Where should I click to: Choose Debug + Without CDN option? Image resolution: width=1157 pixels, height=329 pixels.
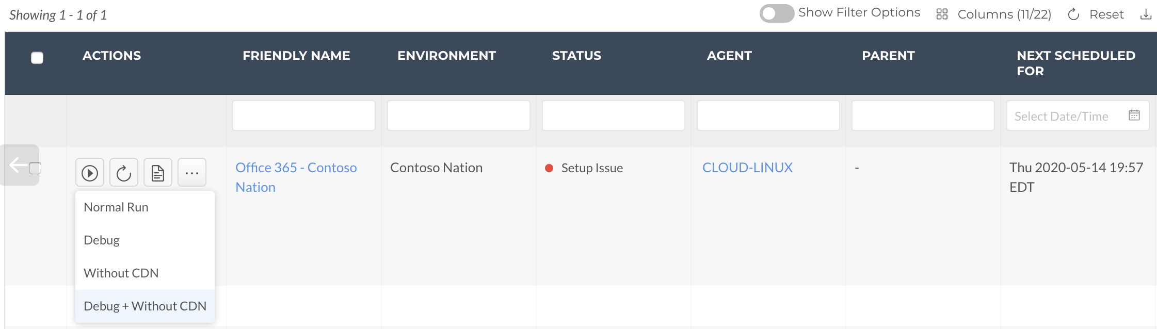pos(145,306)
